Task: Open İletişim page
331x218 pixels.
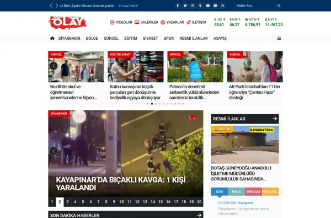Action: pyautogui.click(x=196, y=22)
